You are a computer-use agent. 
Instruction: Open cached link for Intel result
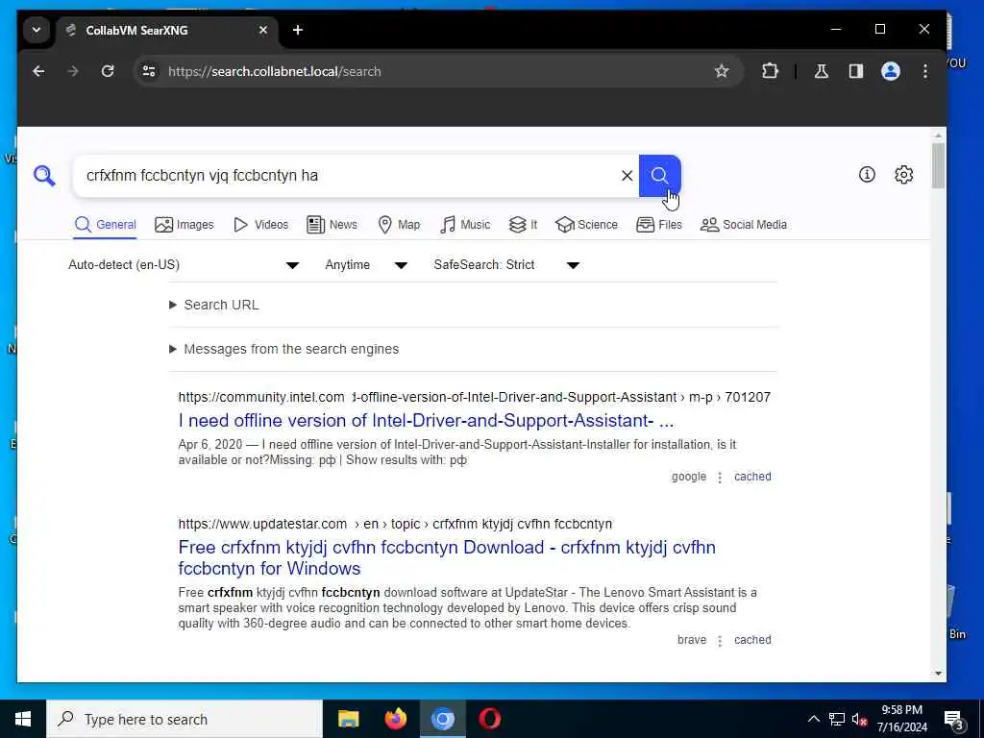[x=752, y=477]
